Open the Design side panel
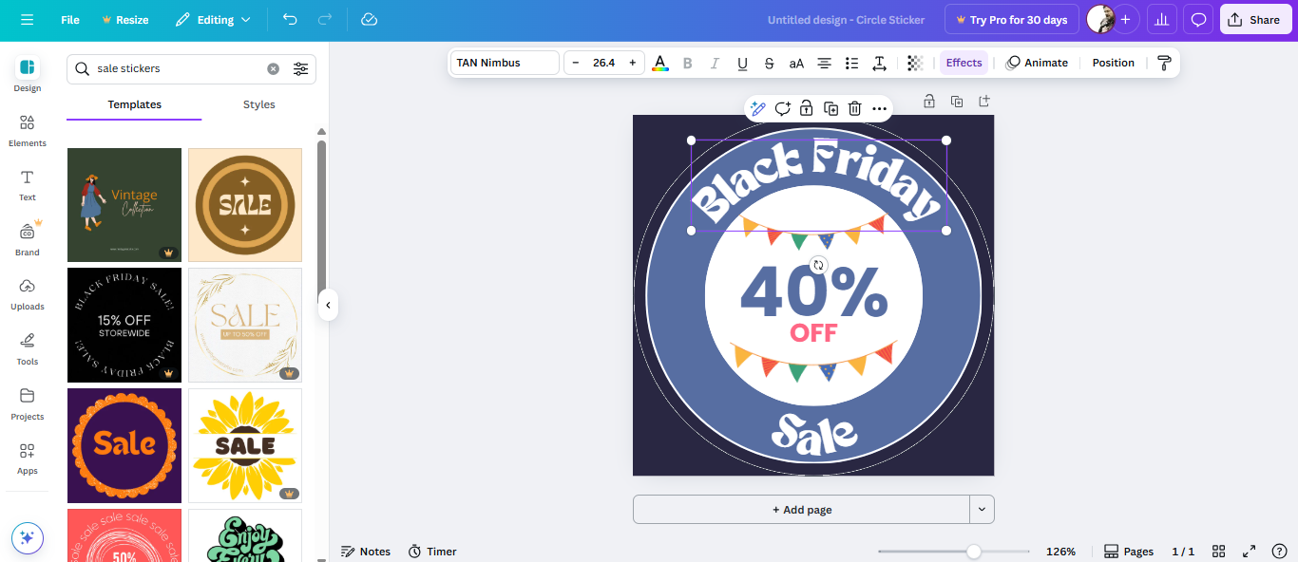Image resolution: width=1298 pixels, height=562 pixels. [x=28, y=75]
